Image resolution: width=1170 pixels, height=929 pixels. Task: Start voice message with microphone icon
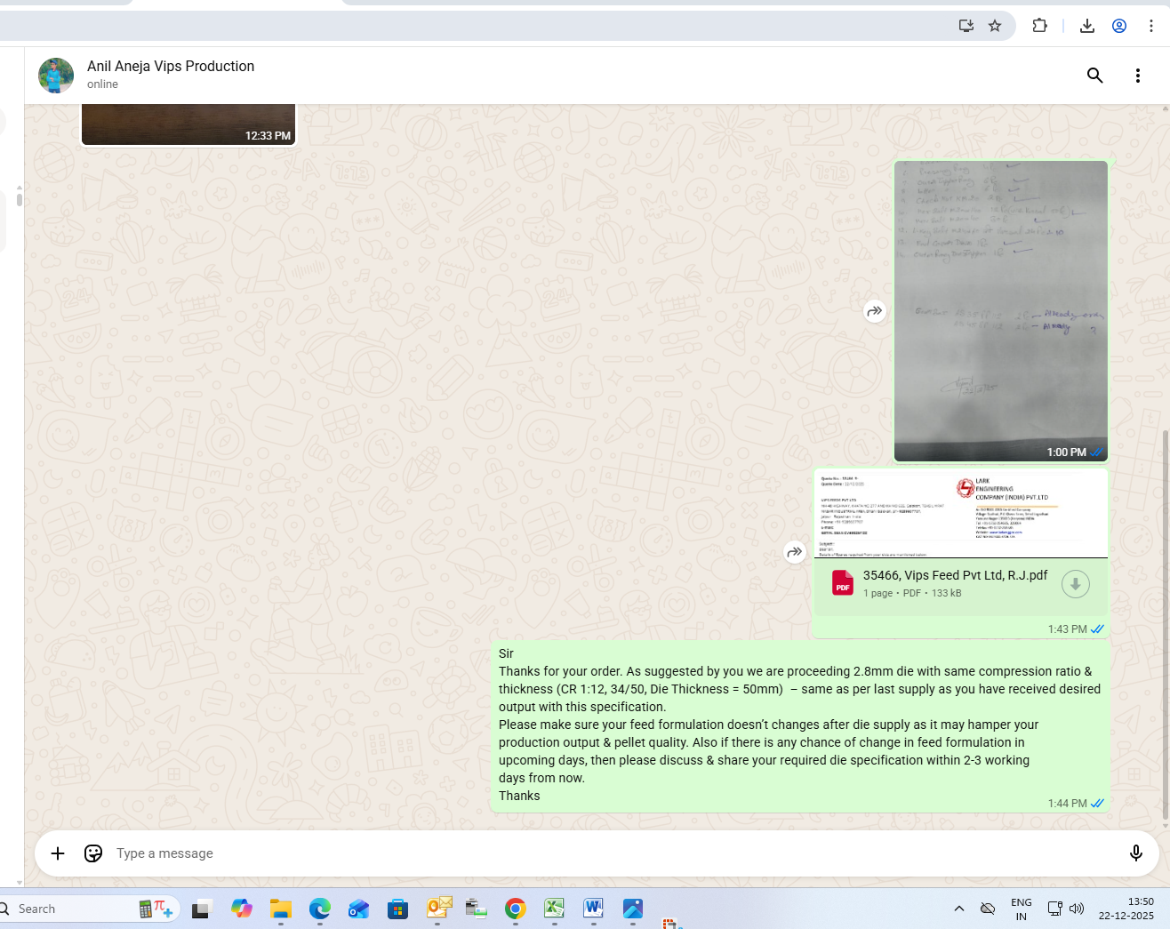(1135, 853)
